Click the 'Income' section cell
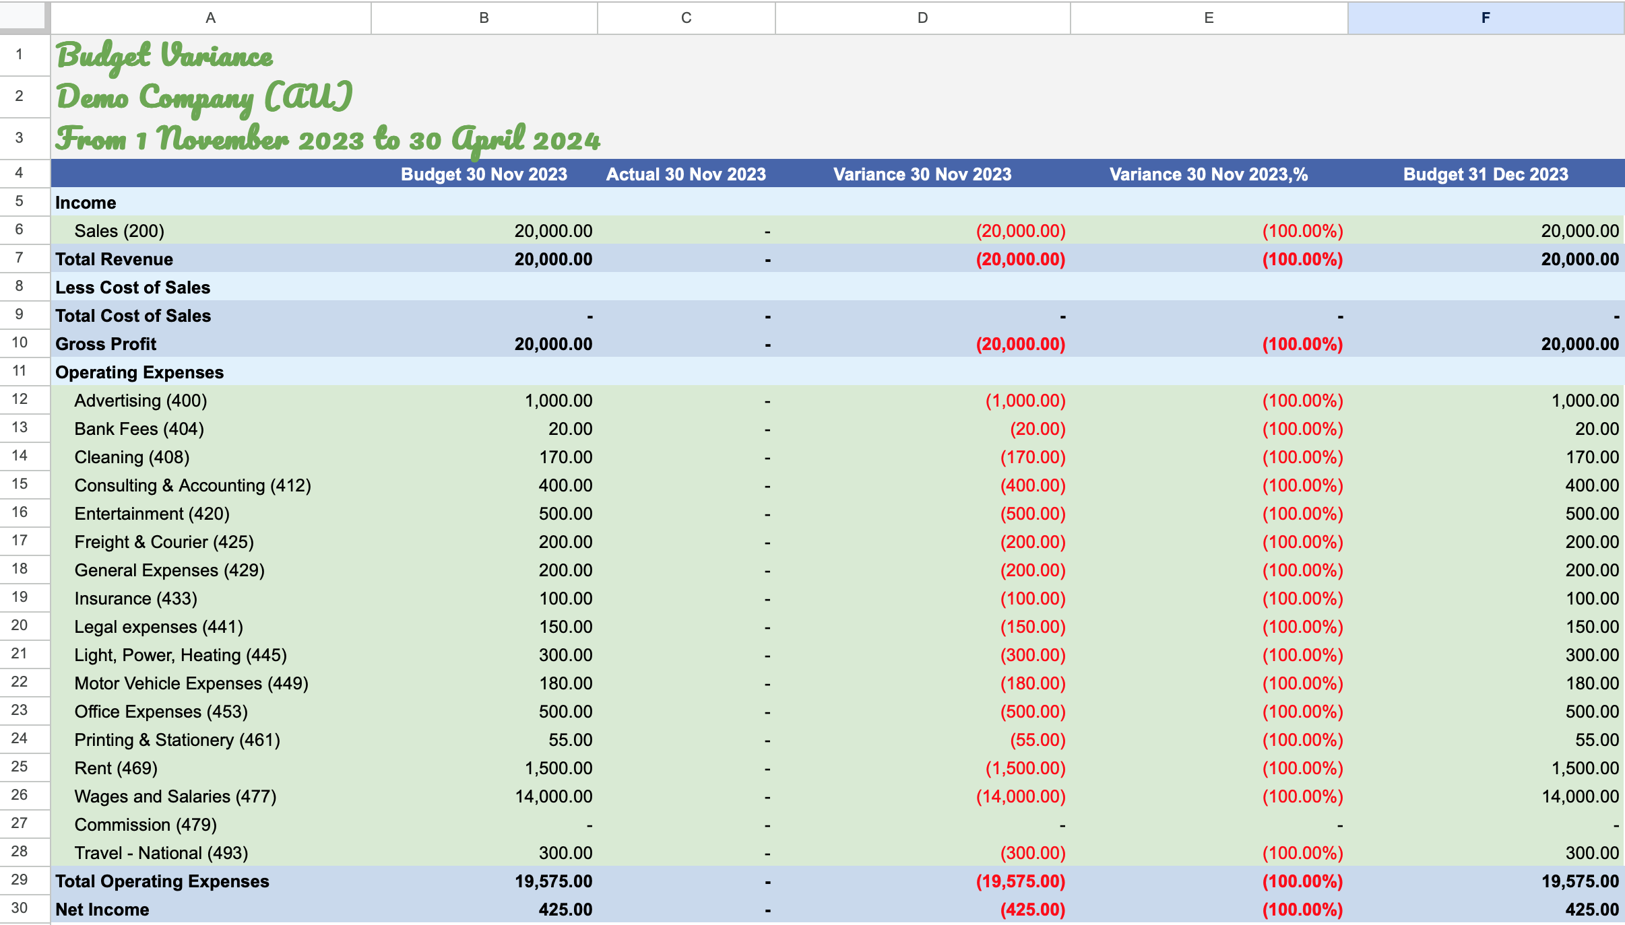1625x925 pixels. click(x=211, y=203)
